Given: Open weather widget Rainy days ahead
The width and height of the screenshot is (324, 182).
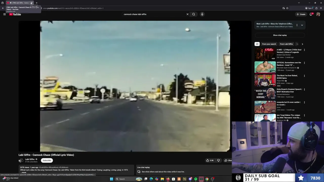Looking at the screenshot, I should [x=10, y=179].
